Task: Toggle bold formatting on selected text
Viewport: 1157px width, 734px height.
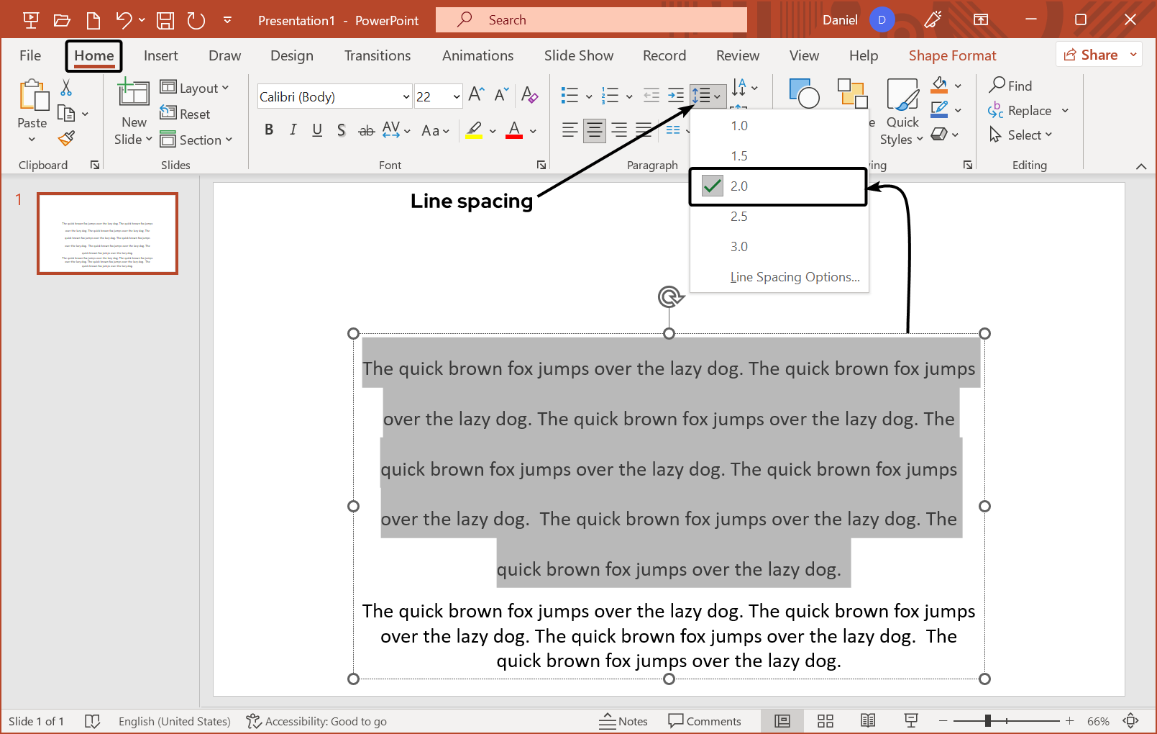Action: pyautogui.click(x=269, y=130)
